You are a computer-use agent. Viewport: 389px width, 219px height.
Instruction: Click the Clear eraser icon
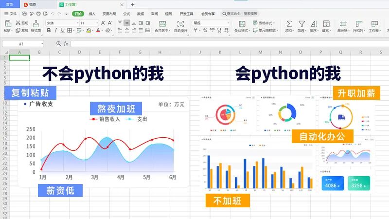pyautogui.click(x=107, y=30)
